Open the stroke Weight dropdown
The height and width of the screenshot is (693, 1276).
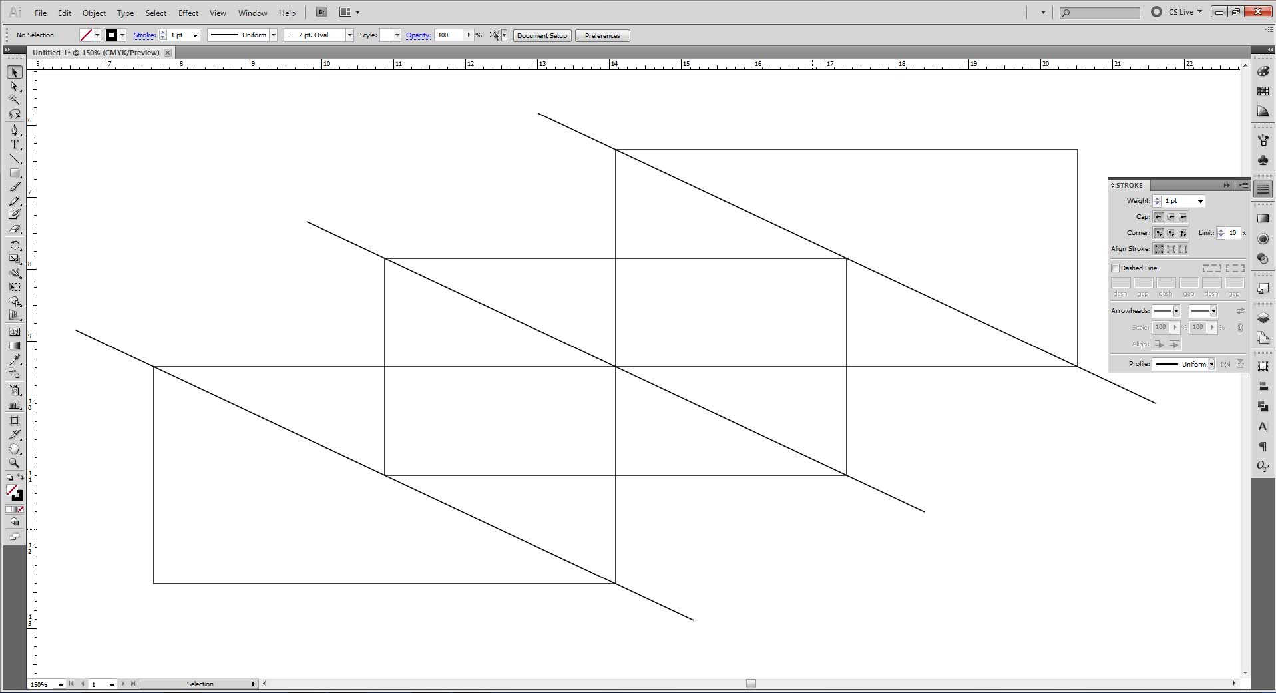point(1200,201)
